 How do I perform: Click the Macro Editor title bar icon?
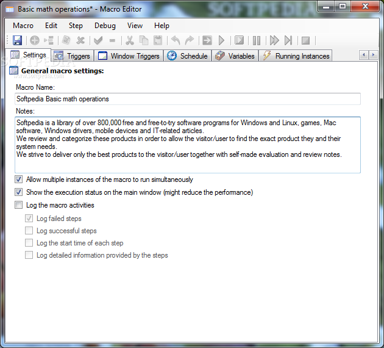10,9
